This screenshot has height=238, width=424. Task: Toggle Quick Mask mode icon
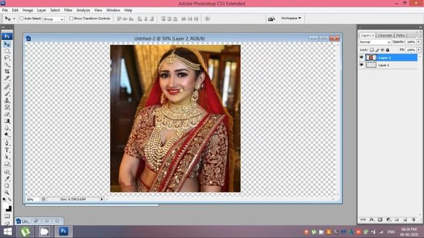[7, 216]
